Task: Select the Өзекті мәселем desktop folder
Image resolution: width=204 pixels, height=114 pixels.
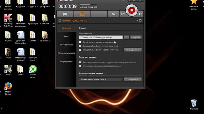Action: click(8, 5)
